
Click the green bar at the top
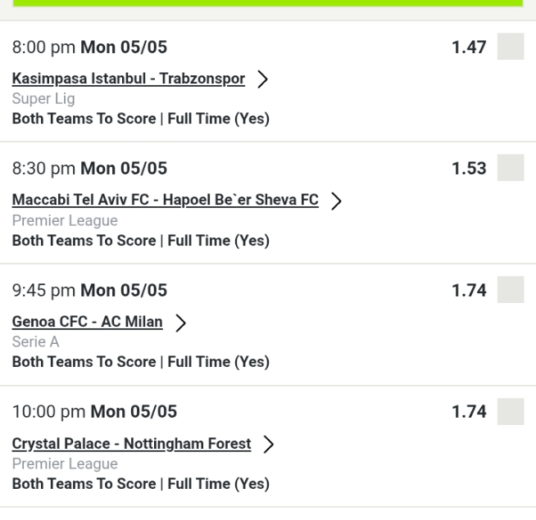click(x=268, y=4)
